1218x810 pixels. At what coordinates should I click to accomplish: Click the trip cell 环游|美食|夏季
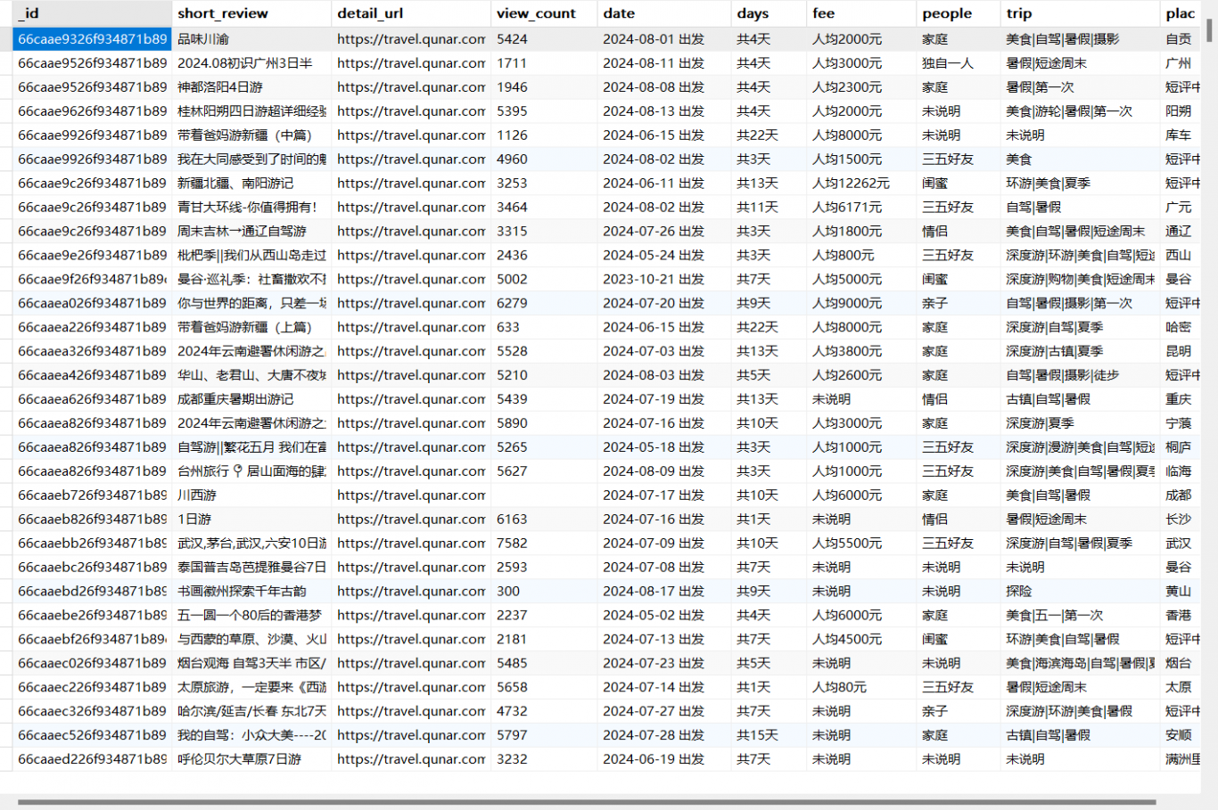pos(1080,183)
